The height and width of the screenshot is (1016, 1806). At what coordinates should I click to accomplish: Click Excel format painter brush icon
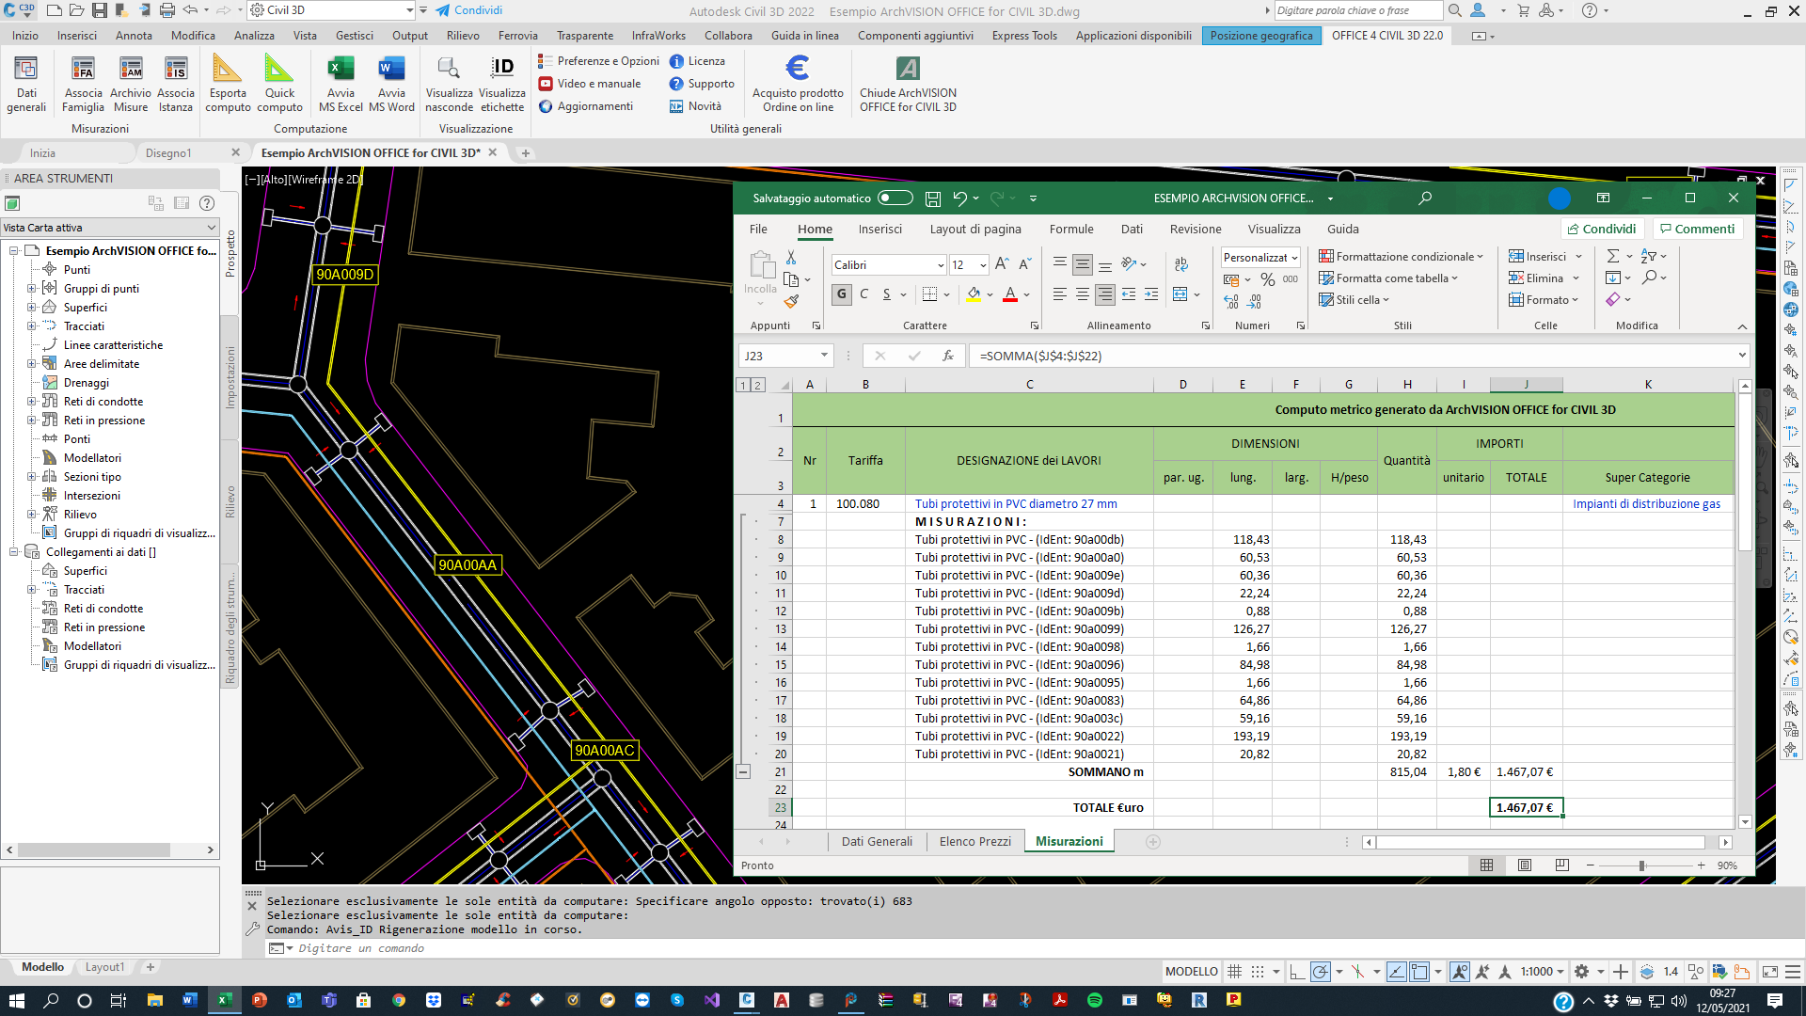[x=791, y=302]
